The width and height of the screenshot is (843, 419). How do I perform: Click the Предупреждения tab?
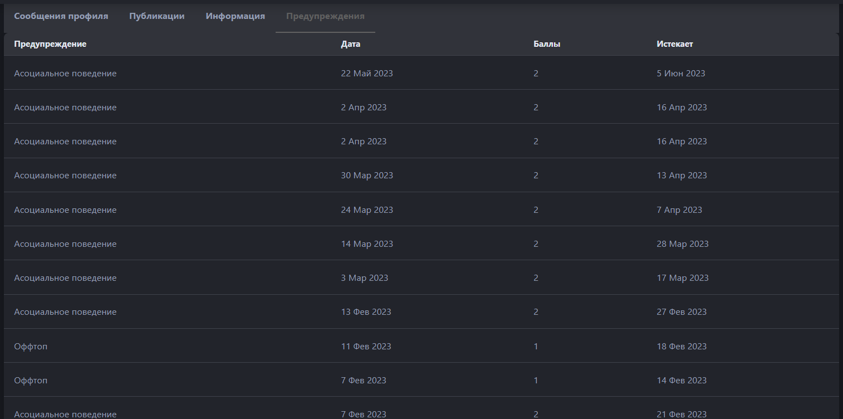click(x=325, y=16)
